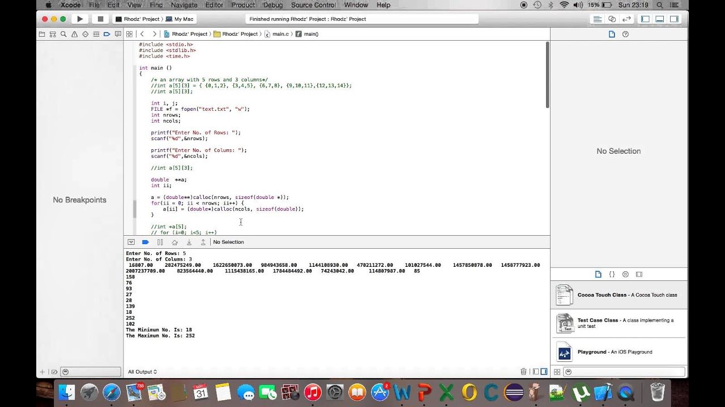
Task: Go forward in editor history
Action: pos(154,34)
